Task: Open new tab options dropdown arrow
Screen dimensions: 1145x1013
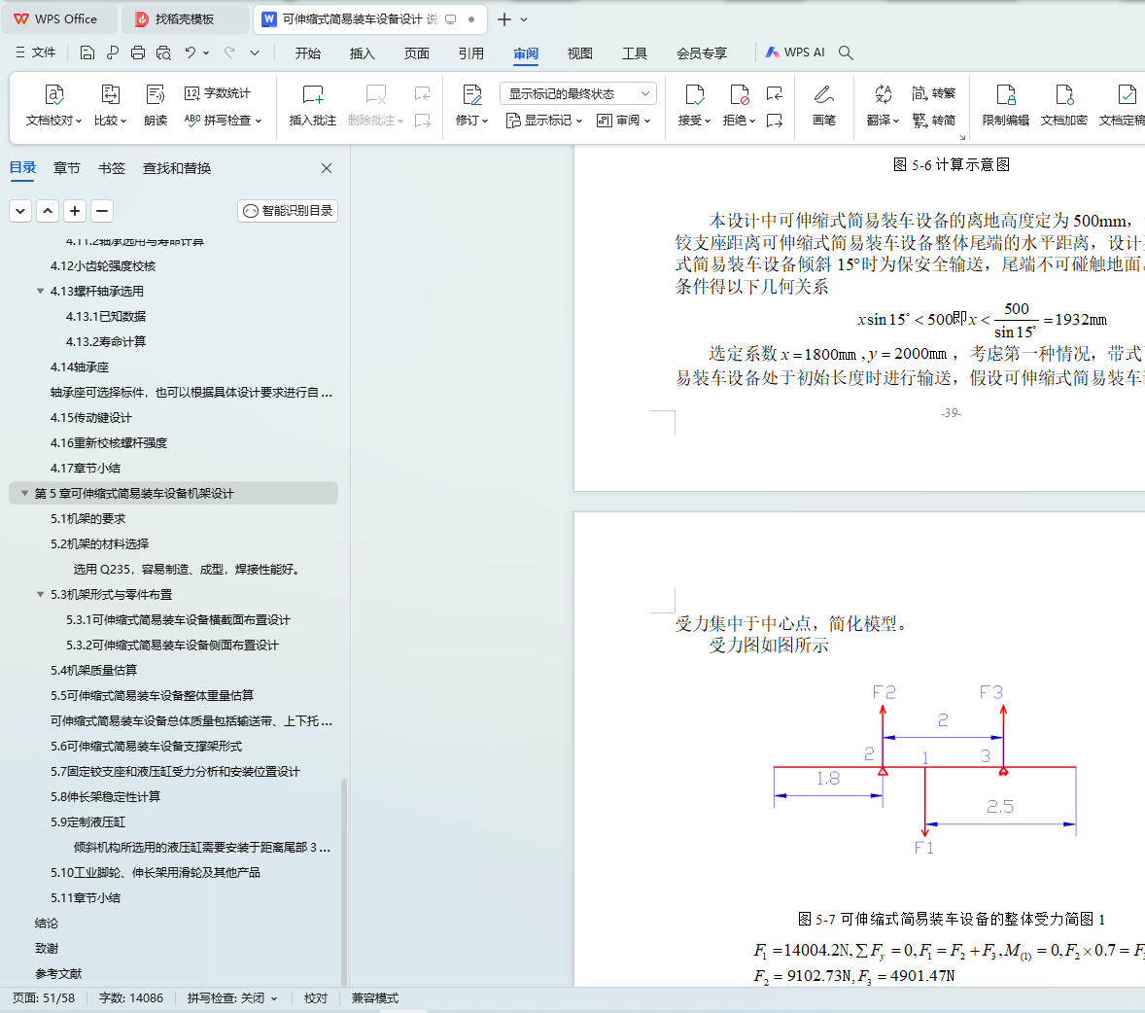Action: 524,19
